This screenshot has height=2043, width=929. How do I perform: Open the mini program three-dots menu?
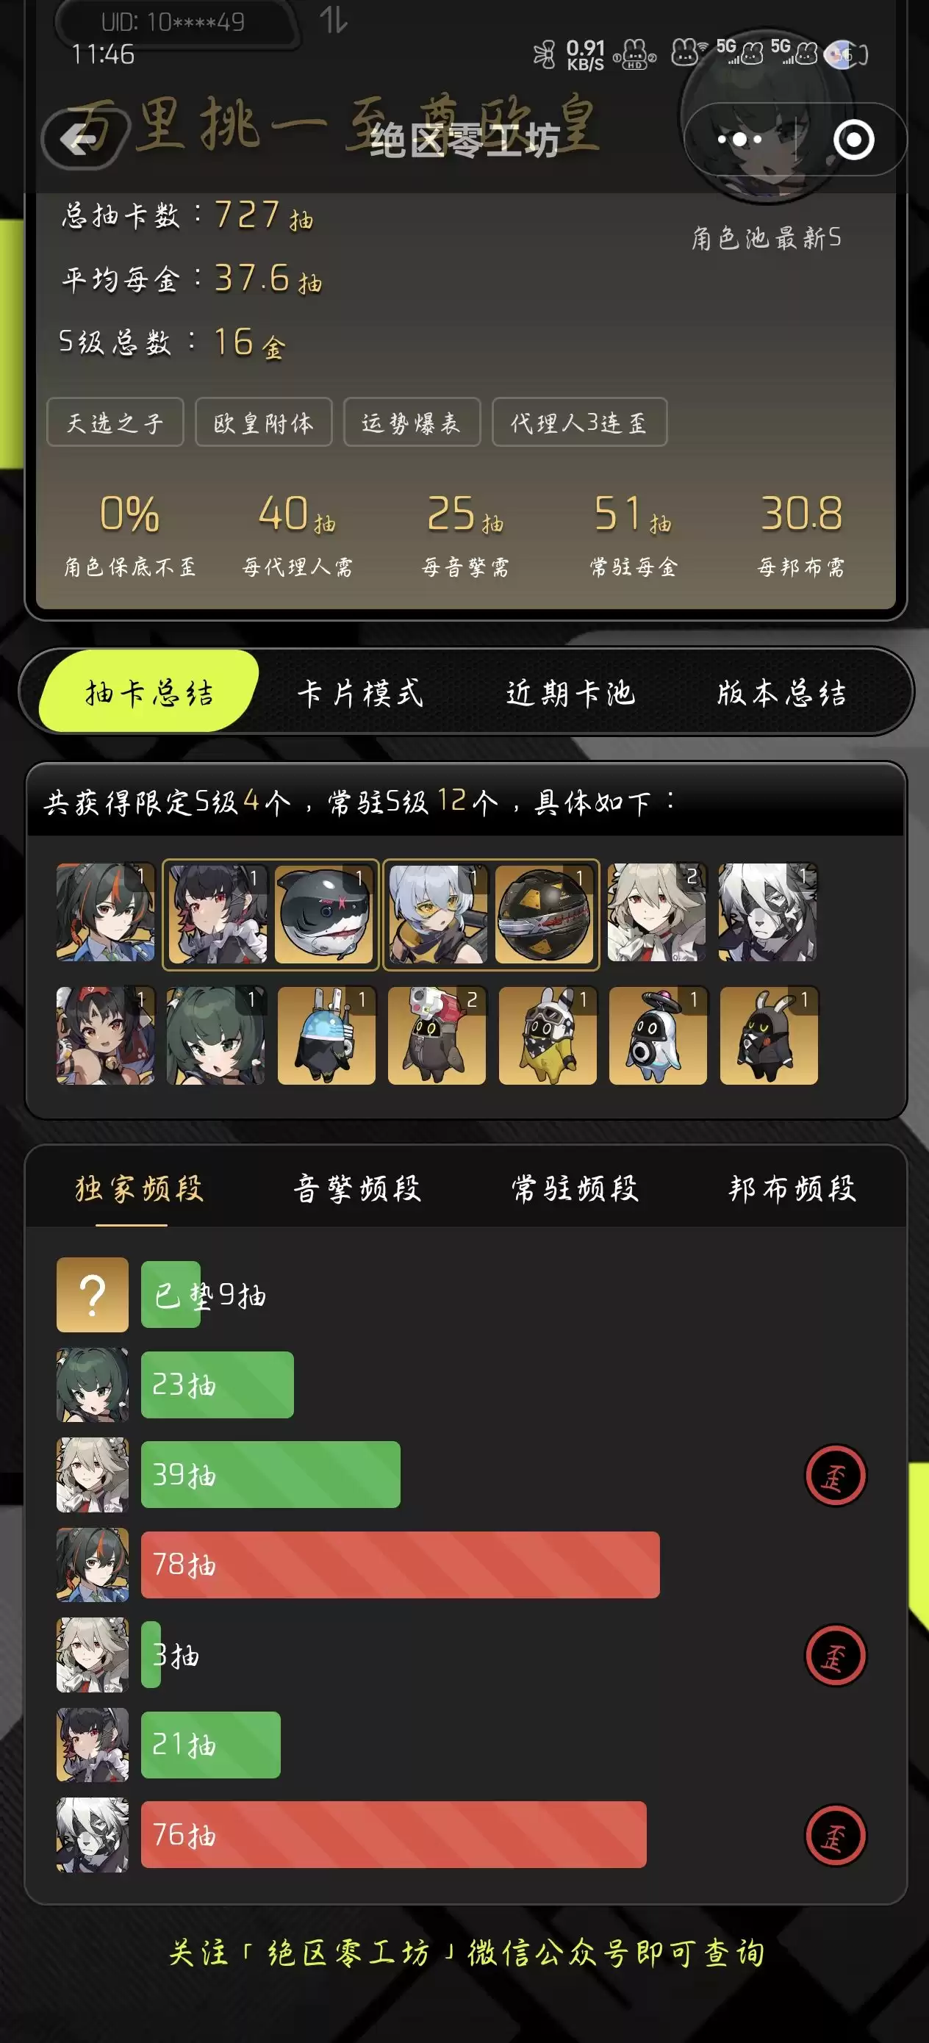(739, 140)
